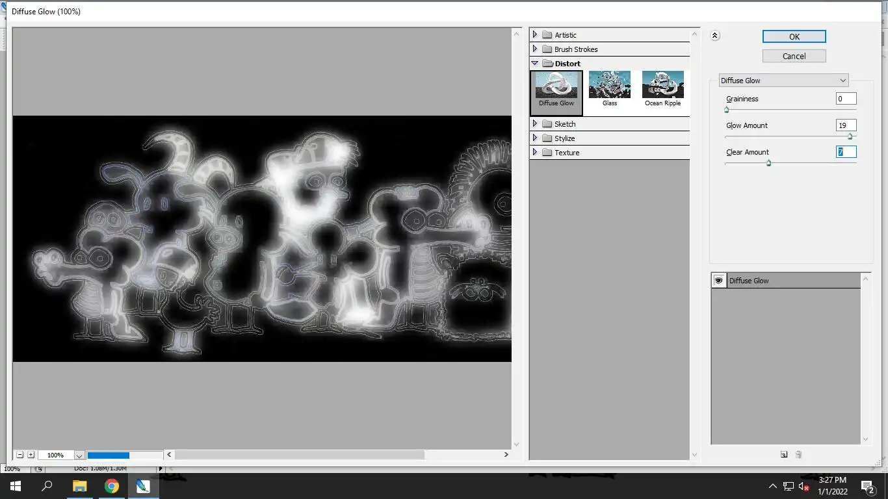Expand the Brush Strokes filter folder

535,49
